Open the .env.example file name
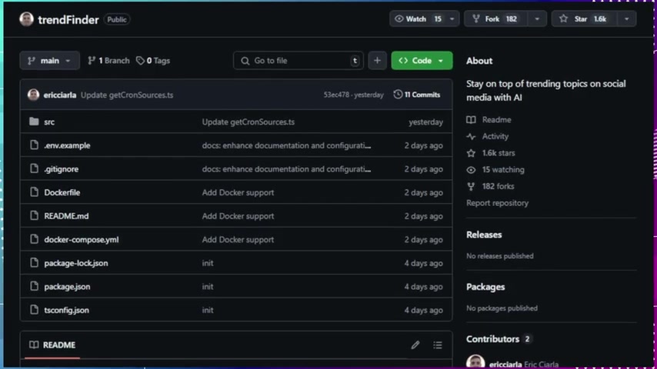657x369 pixels. point(67,145)
